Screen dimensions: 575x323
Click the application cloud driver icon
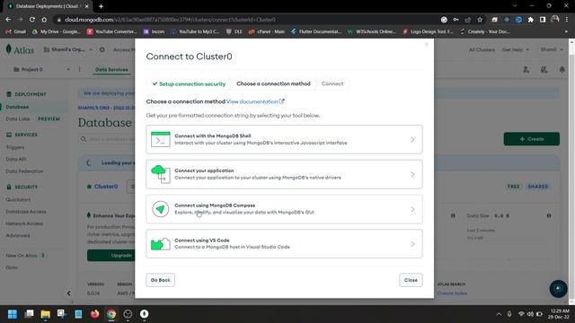[161, 174]
